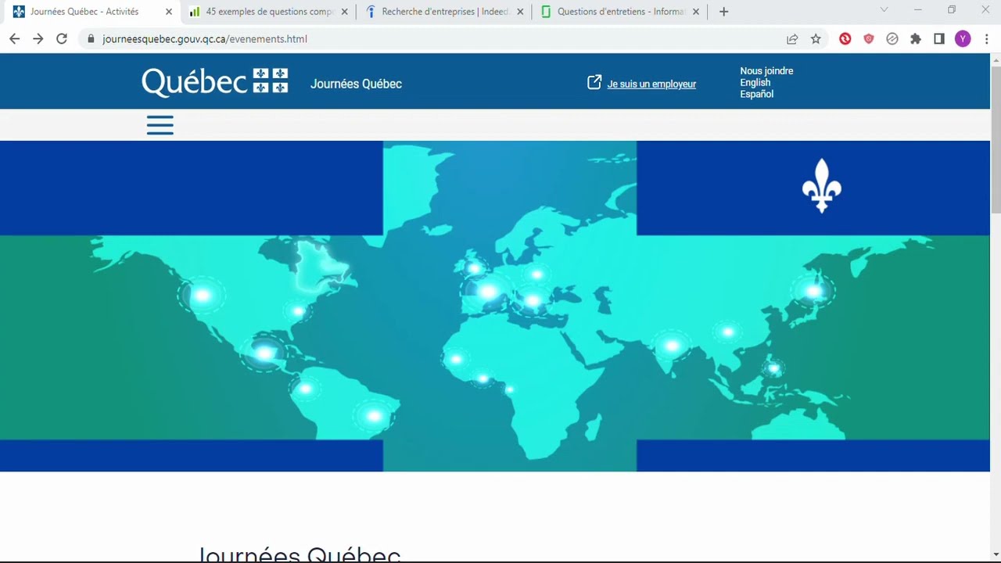Click the world map banner image
The height and width of the screenshot is (563, 1001).
pyautogui.click(x=495, y=306)
